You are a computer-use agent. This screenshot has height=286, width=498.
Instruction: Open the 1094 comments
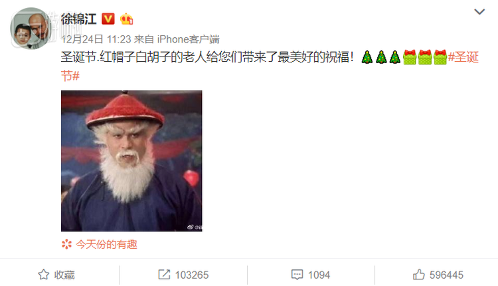319,275
